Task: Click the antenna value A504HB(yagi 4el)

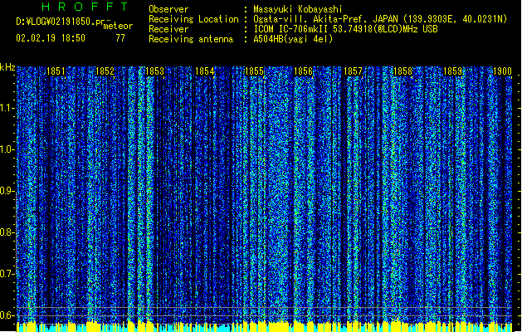Action: pyautogui.click(x=293, y=39)
